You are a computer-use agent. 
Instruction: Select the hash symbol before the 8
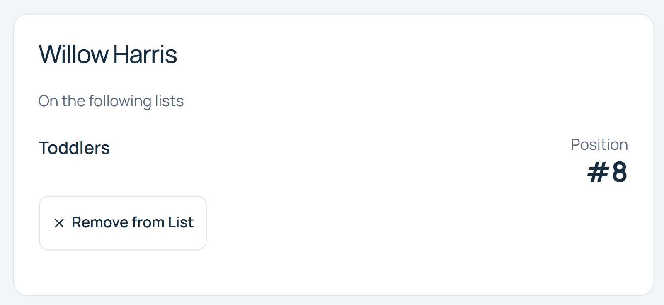click(598, 172)
